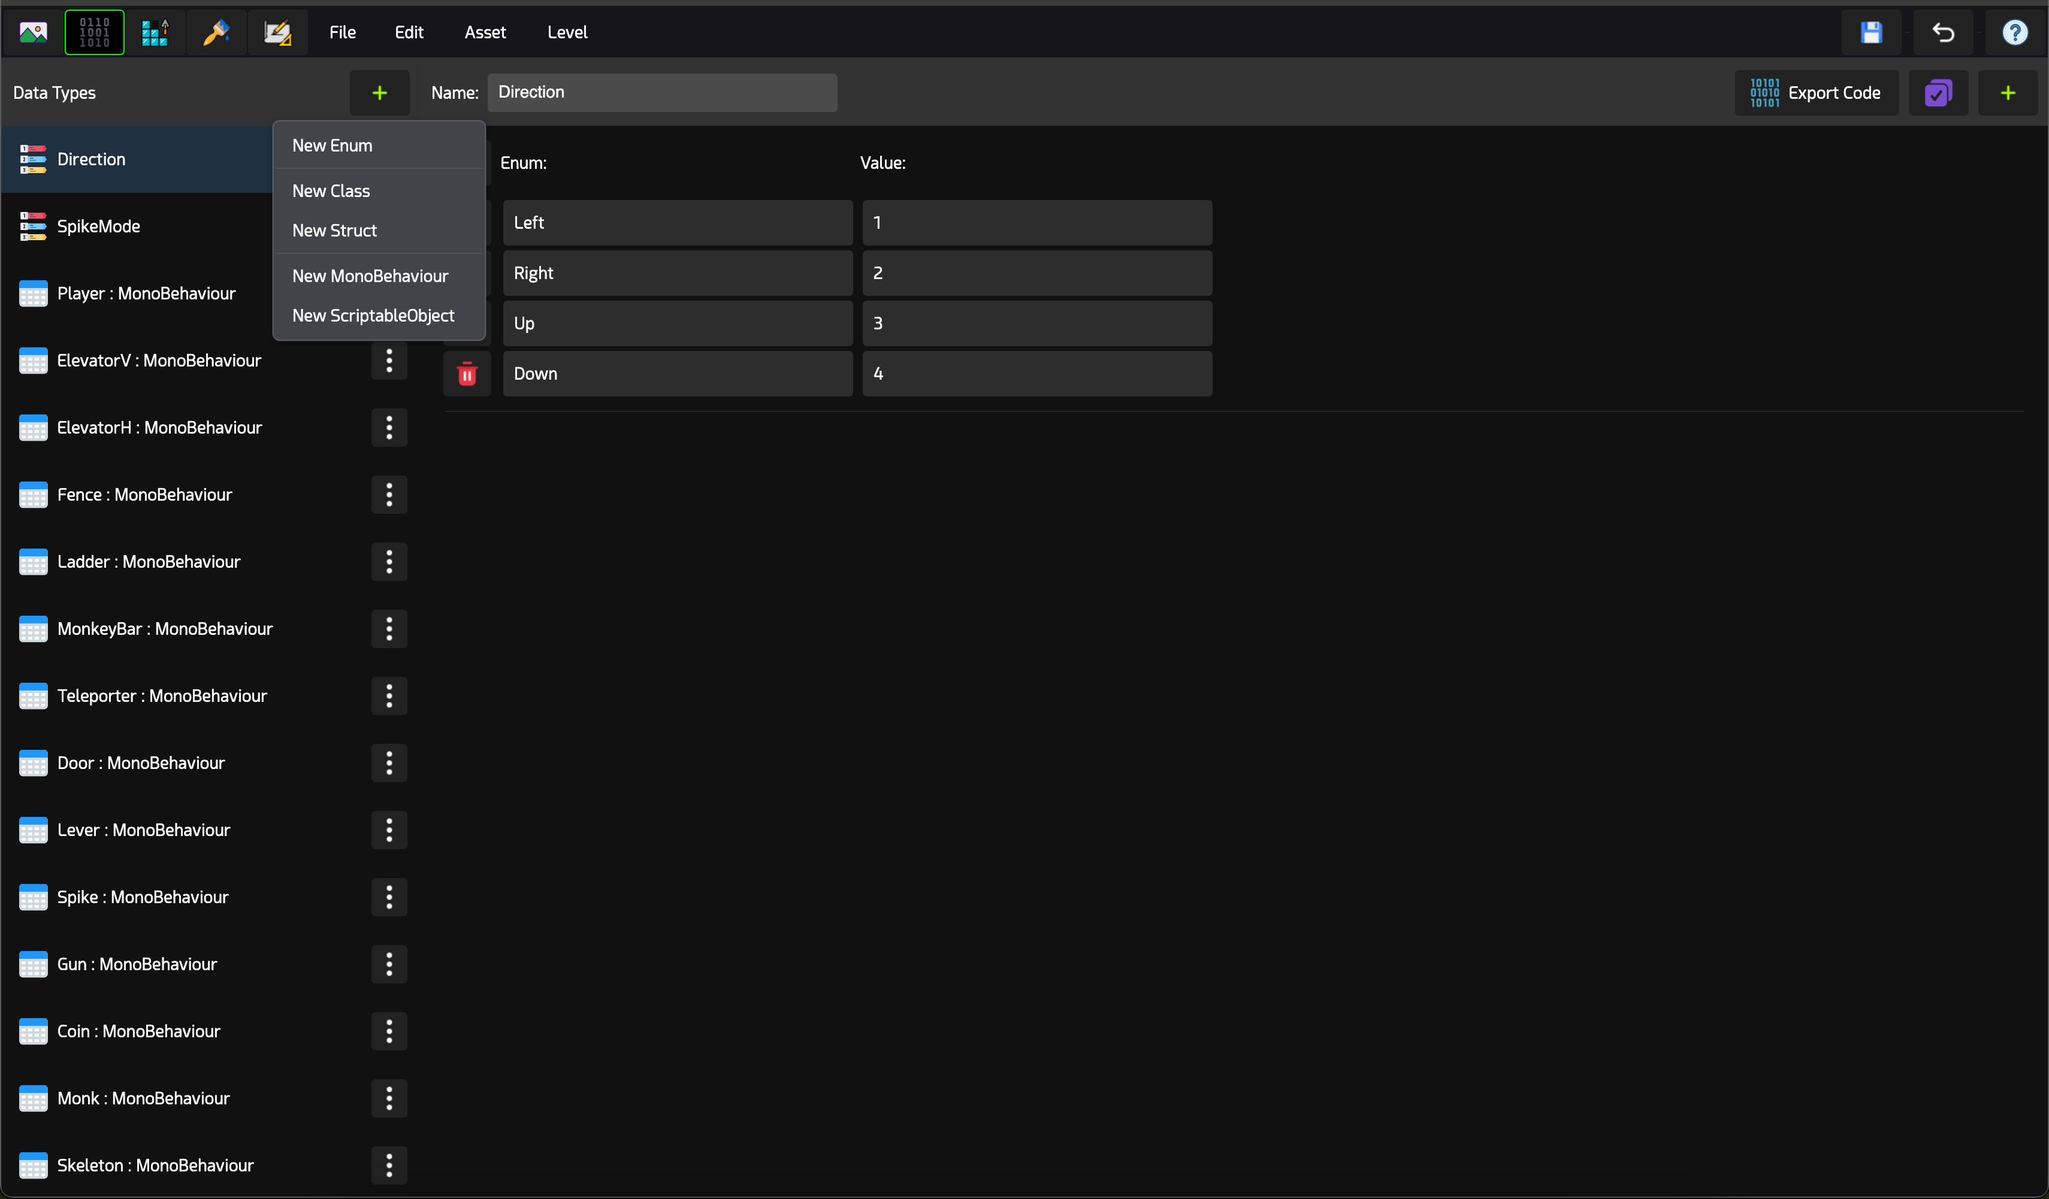Open the image/sprites editor tab icon
2049x1199 pixels.
coord(34,32)
